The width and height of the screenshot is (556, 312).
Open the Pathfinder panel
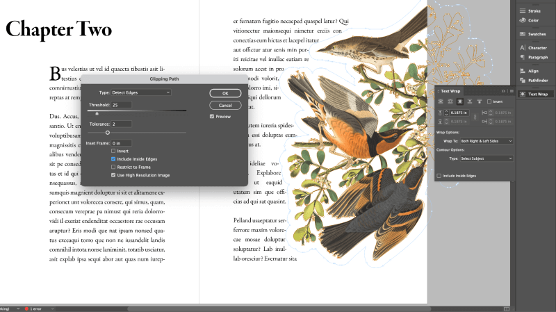(534, 80)
